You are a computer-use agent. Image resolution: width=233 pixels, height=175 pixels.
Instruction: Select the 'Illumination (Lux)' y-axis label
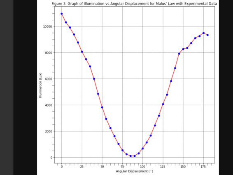pyautogui.click(x=40, y=85)
